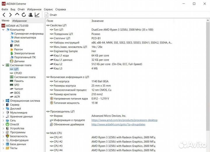Select the IPMI tree item

click(15, 46)
